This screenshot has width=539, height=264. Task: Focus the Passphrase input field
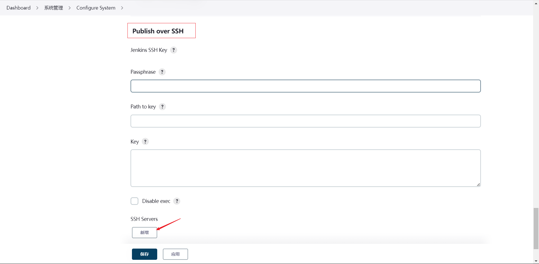(305, 86)
